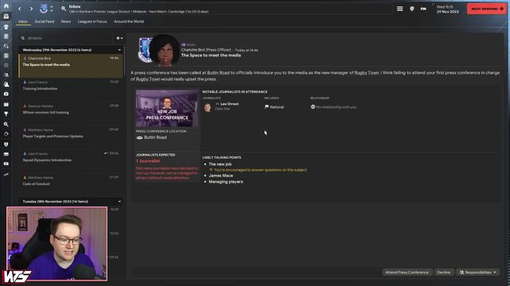Click the '1 Journalist' expected count

click(148, 160)
